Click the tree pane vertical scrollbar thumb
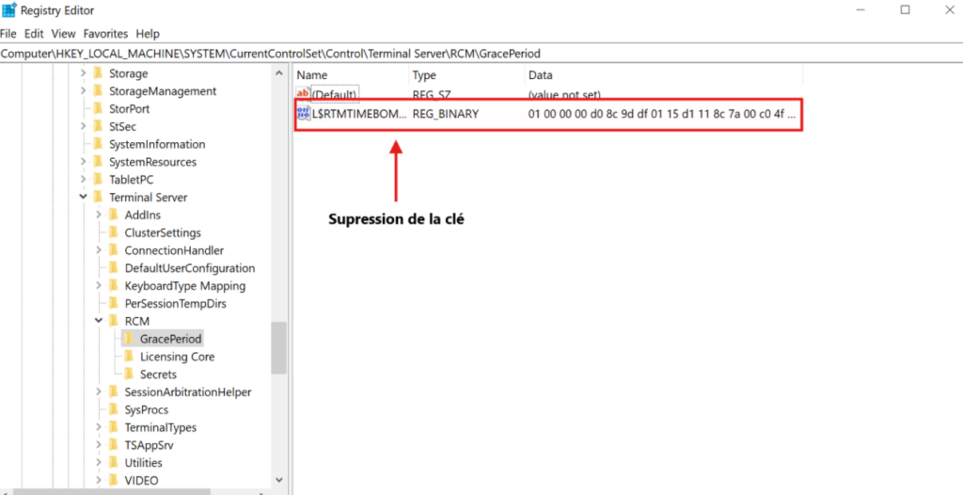The height and width of the screenshot is (495, 963). click(279, 347)
